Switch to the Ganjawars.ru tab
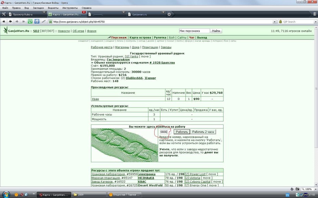The width and height of the screenshot is (318, 198). click(x=146, y=14)
